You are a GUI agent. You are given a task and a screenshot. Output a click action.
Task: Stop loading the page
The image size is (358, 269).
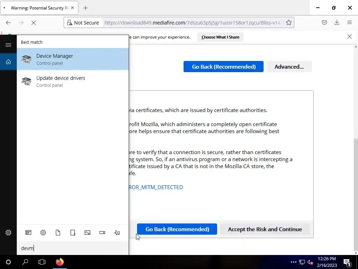[34, 23]
